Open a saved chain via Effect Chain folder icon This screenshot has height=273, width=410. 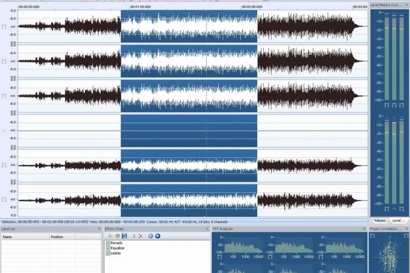pos(117,236)
